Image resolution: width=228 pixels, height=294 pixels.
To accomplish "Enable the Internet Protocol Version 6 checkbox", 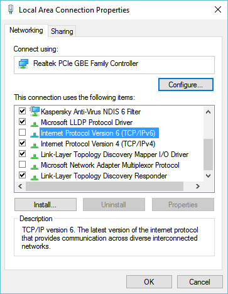I will pyautogui.click(x=22, y=133).
